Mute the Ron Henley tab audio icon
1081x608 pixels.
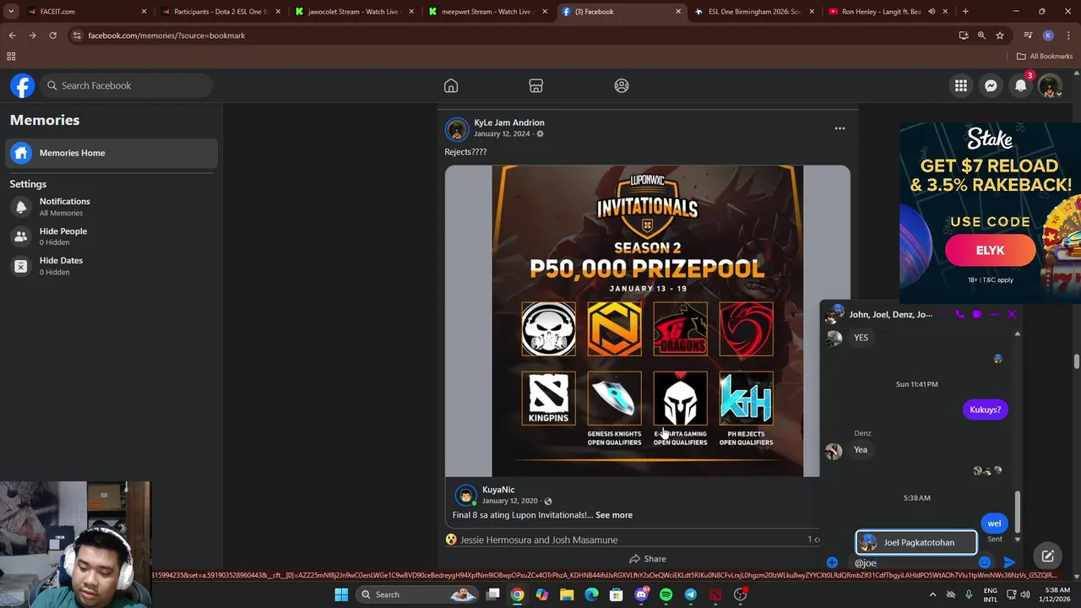coord(932,12)
